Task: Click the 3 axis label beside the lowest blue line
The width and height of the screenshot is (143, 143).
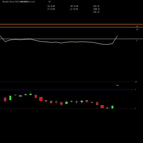Action: (135, 109)
